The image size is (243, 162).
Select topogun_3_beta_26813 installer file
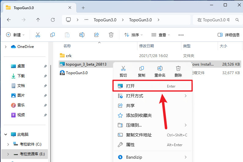tap(83, 64)
